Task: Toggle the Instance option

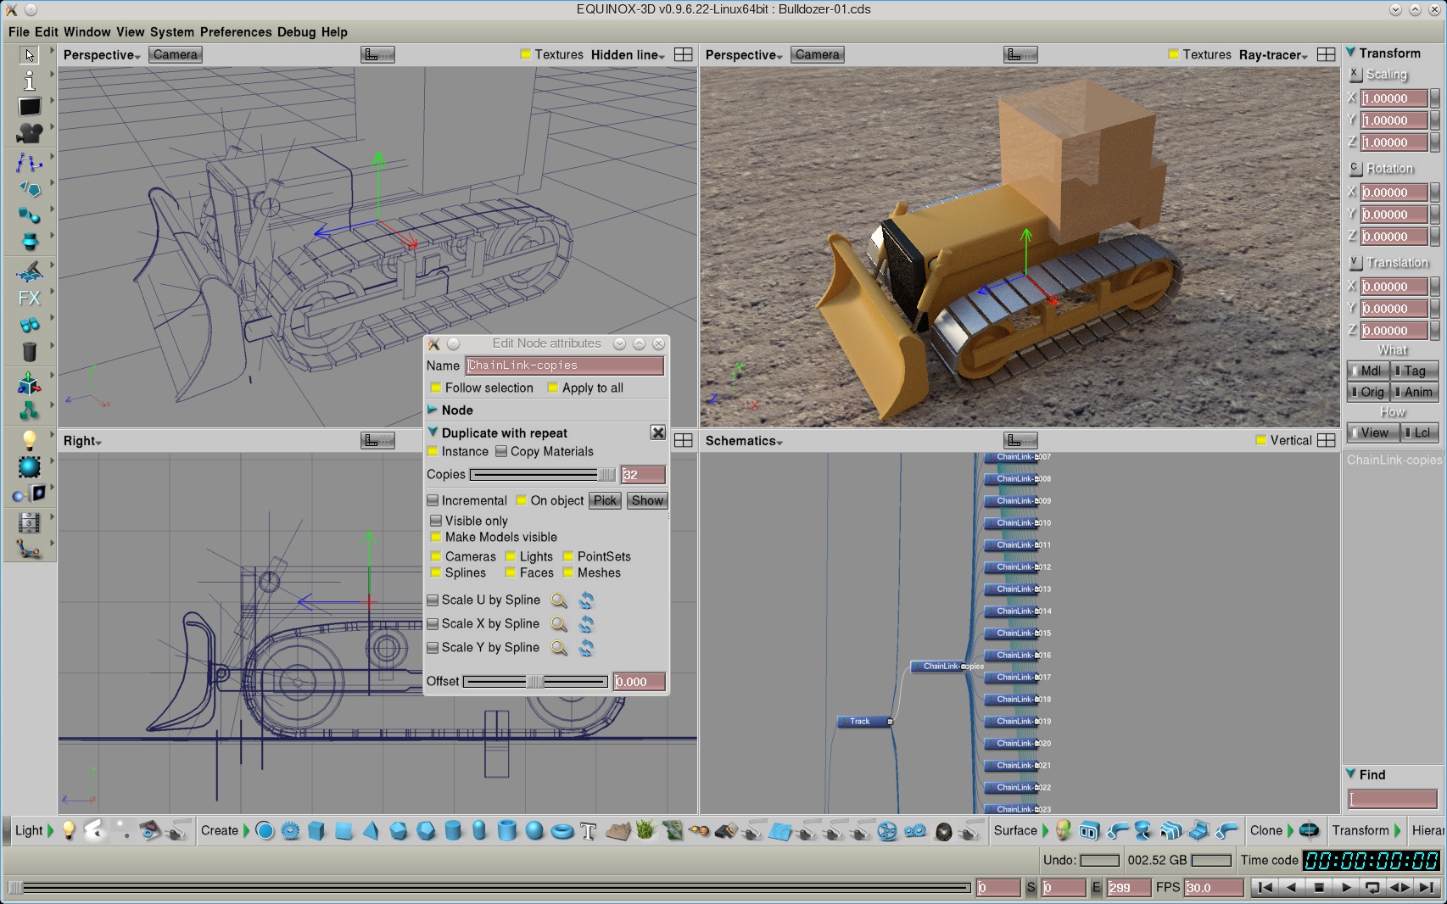Action: coord(433,452)
